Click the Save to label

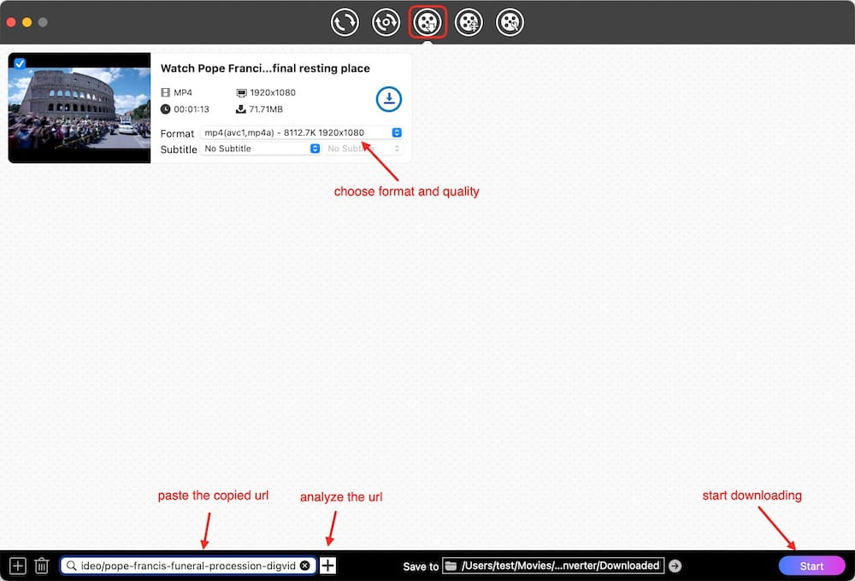pyautogui.click(x=421, y=566)
